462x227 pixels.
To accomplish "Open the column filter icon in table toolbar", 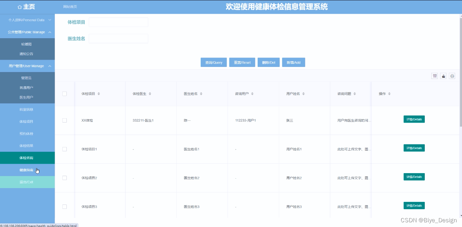I will pyautogui.click(x=435, y=76).
